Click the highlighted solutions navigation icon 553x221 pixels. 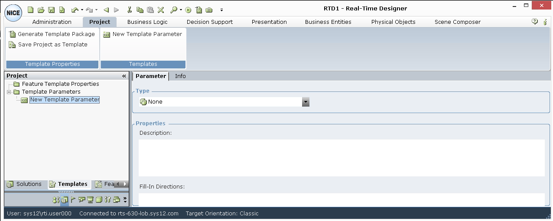pyautogui.click(x=64, y=200)
